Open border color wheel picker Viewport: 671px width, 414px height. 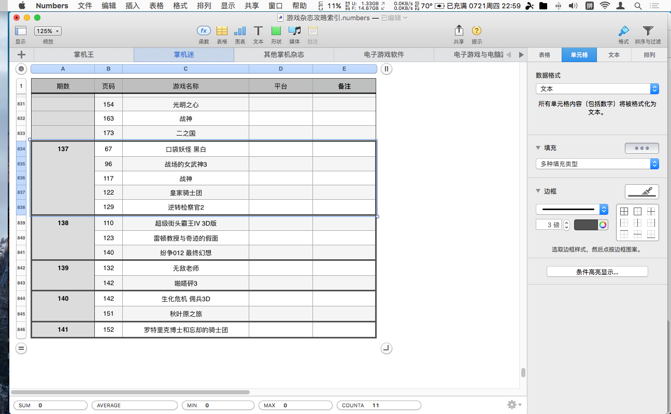pos(603,225)
